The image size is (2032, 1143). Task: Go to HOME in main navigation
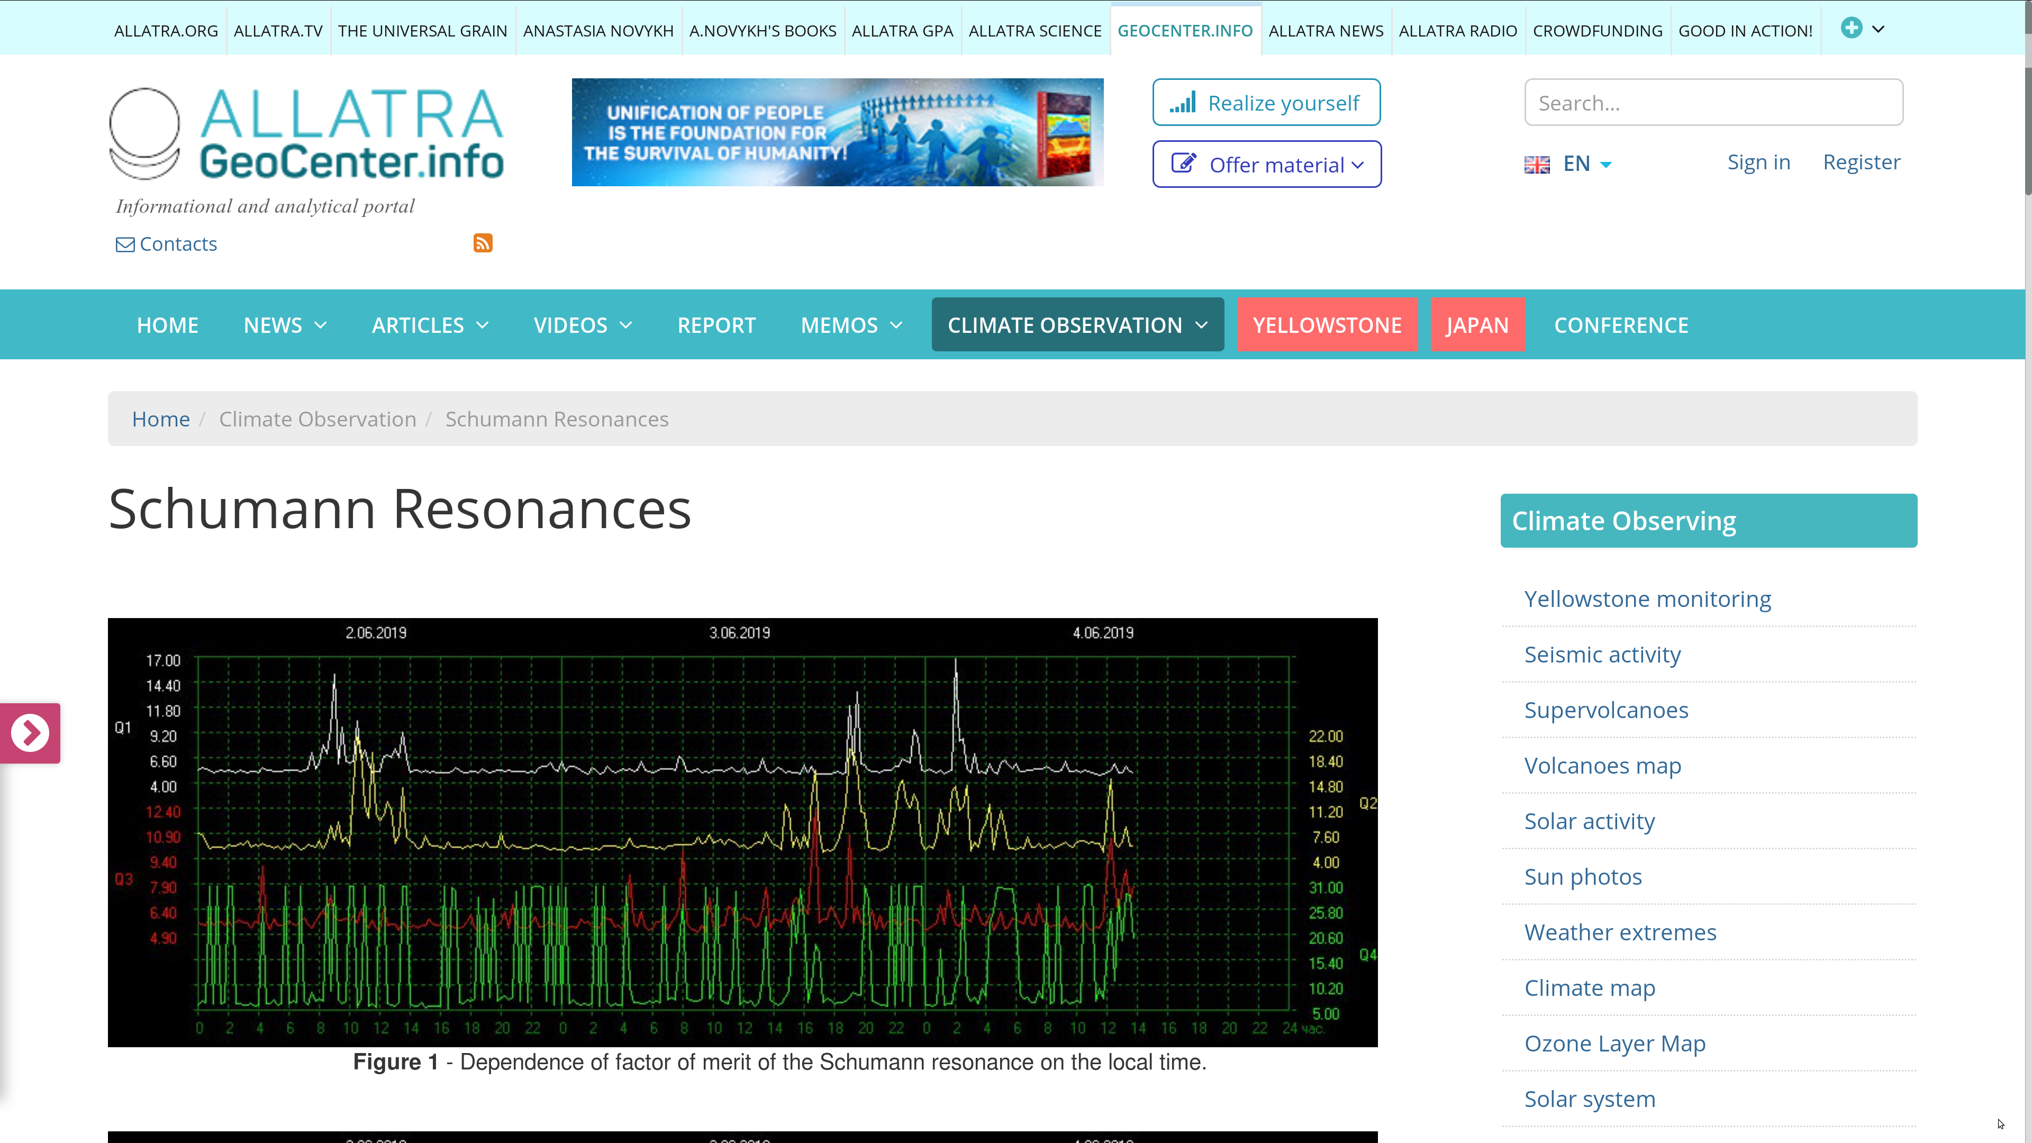[x=167, y=325]
